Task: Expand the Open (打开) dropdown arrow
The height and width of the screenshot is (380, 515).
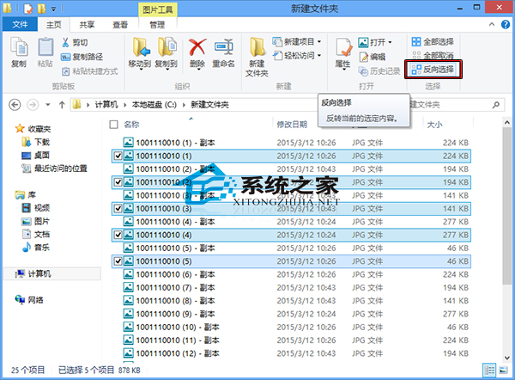Action: [x=390, y=42]
